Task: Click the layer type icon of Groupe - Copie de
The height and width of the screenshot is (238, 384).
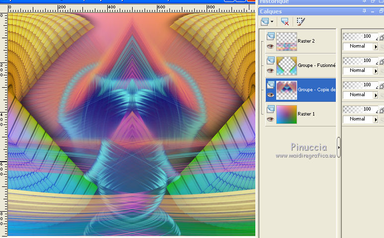Action: 271,85
